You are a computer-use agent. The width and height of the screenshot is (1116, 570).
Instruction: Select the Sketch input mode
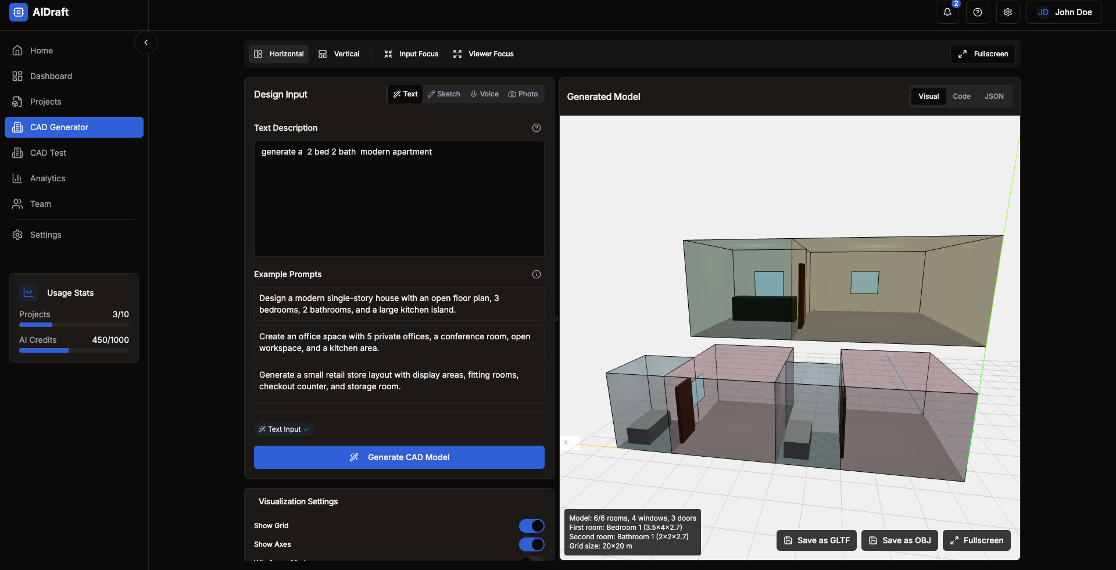tap(443, 94)
